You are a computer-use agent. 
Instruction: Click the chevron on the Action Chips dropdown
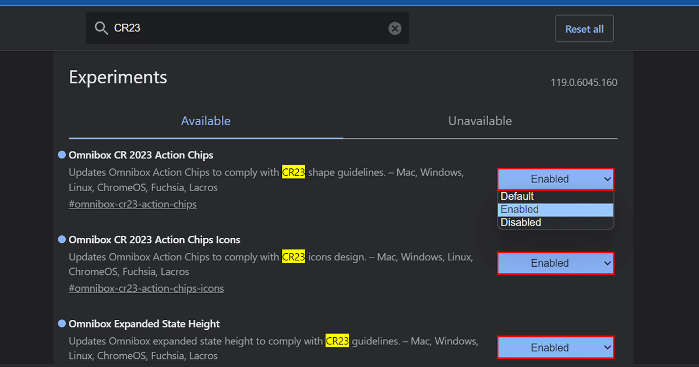click(606, 179)
